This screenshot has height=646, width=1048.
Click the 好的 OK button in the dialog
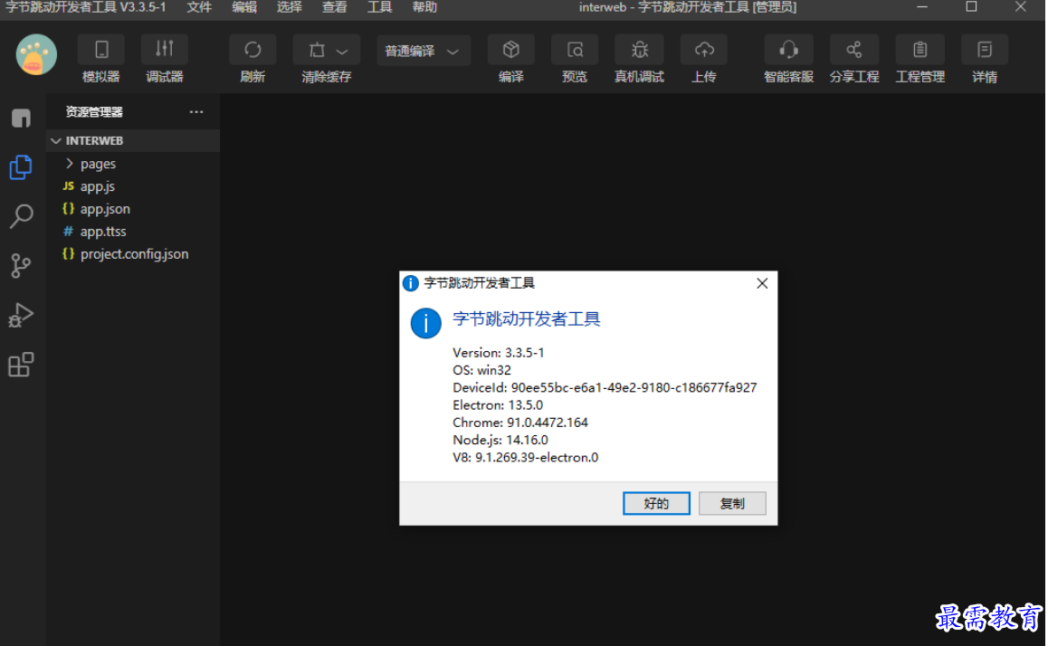click(x=656, y=504)
